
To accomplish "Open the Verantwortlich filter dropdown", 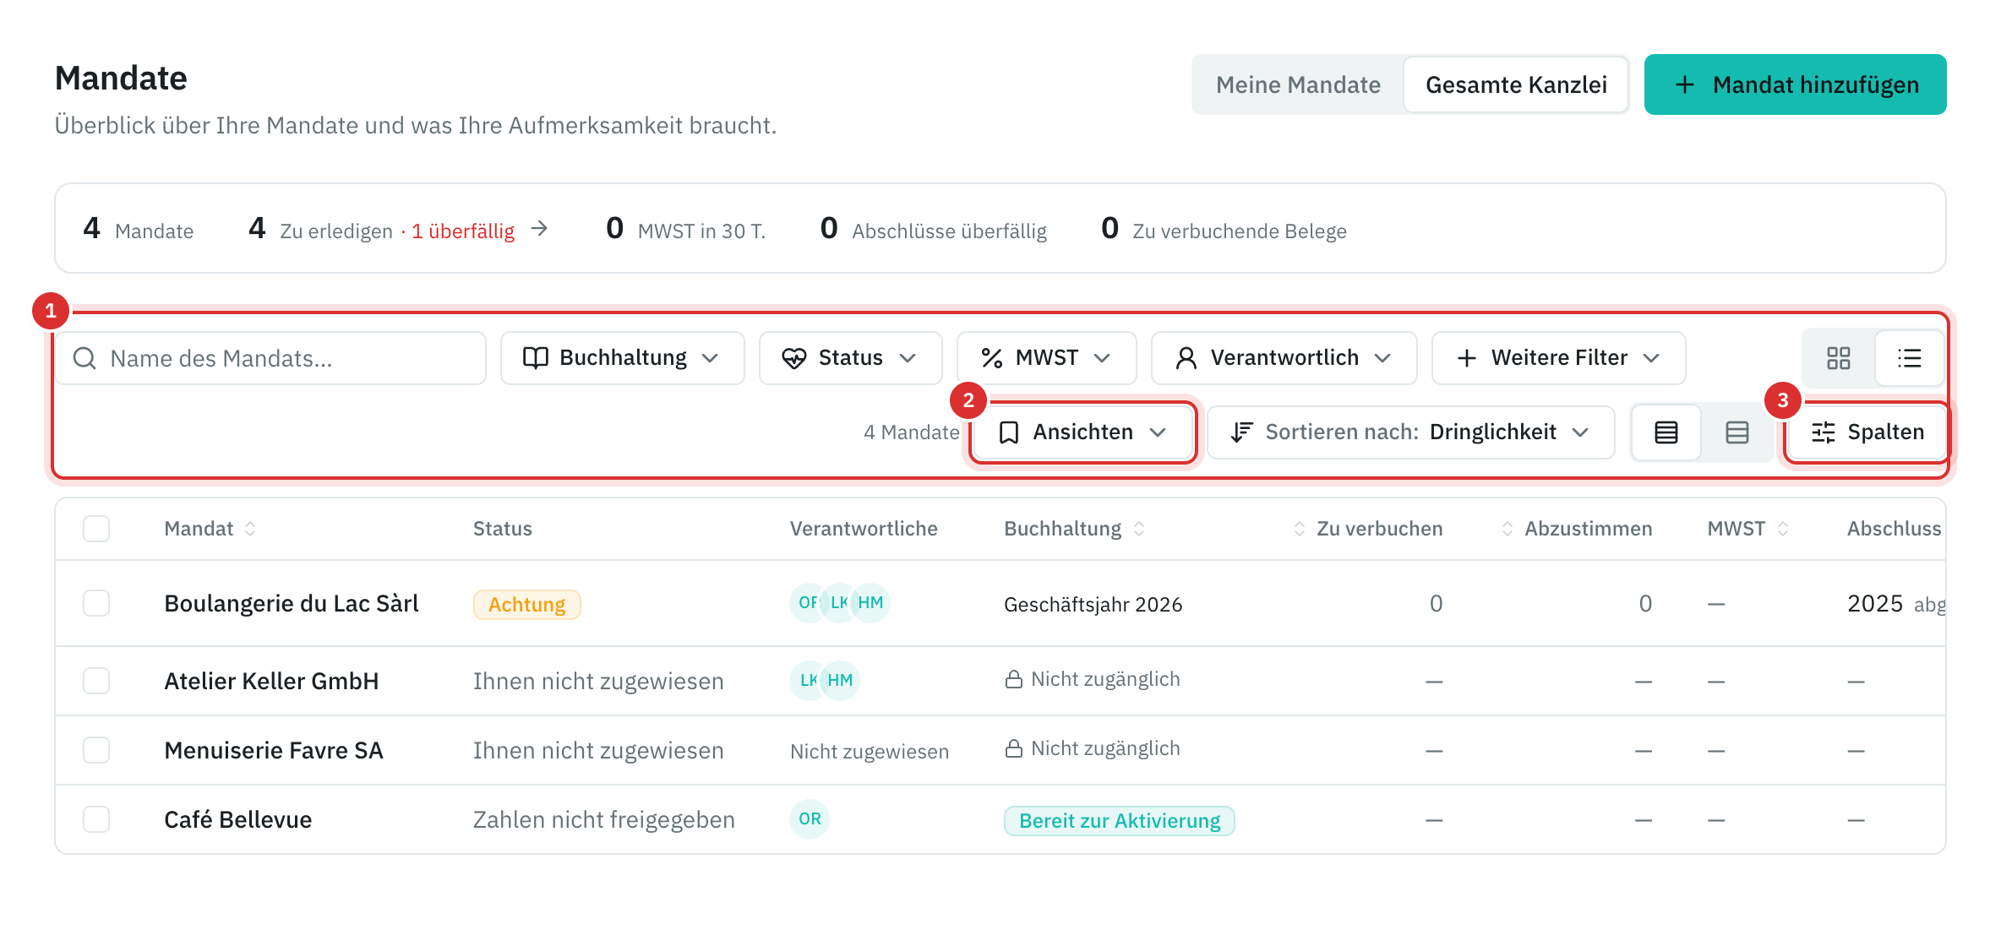I will tap(1284, 358).
